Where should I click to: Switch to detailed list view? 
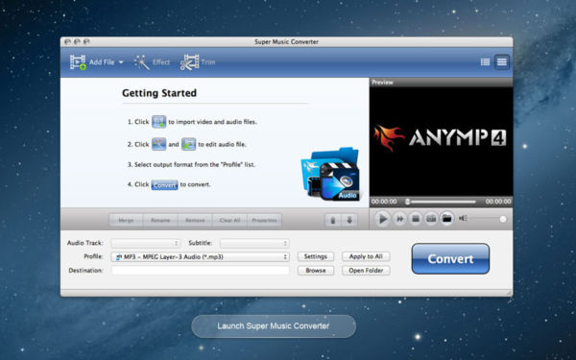point(485,62)
